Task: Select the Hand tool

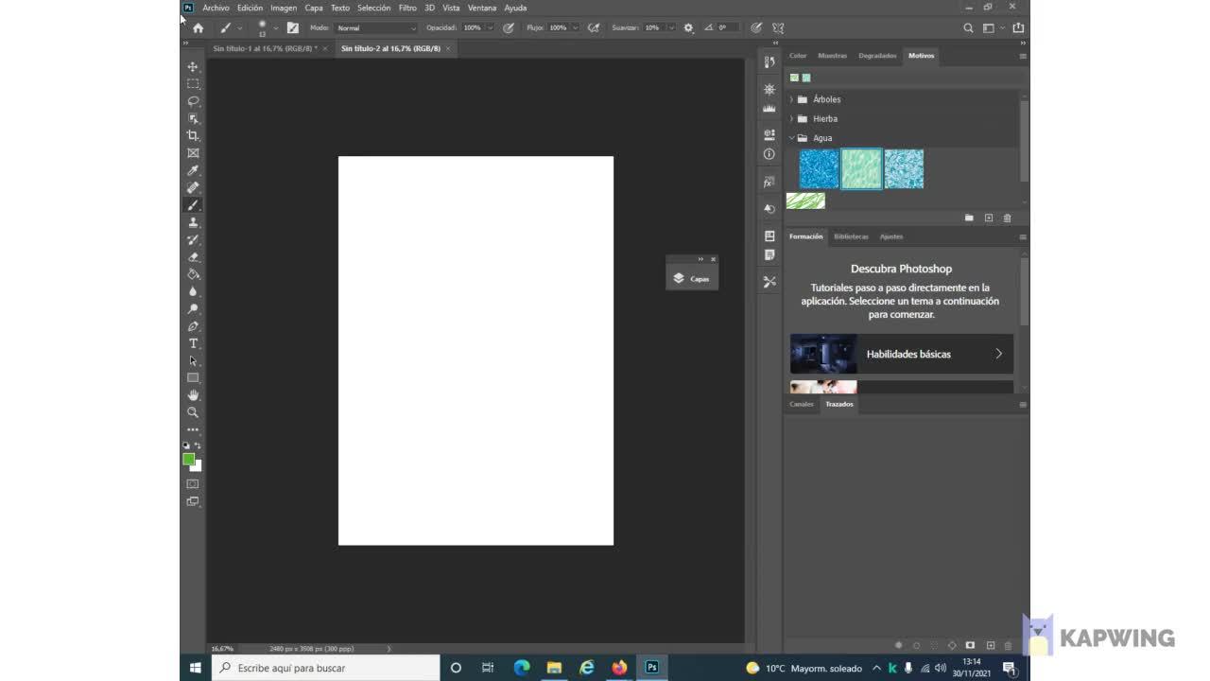Action: click(x=193, y=395)
